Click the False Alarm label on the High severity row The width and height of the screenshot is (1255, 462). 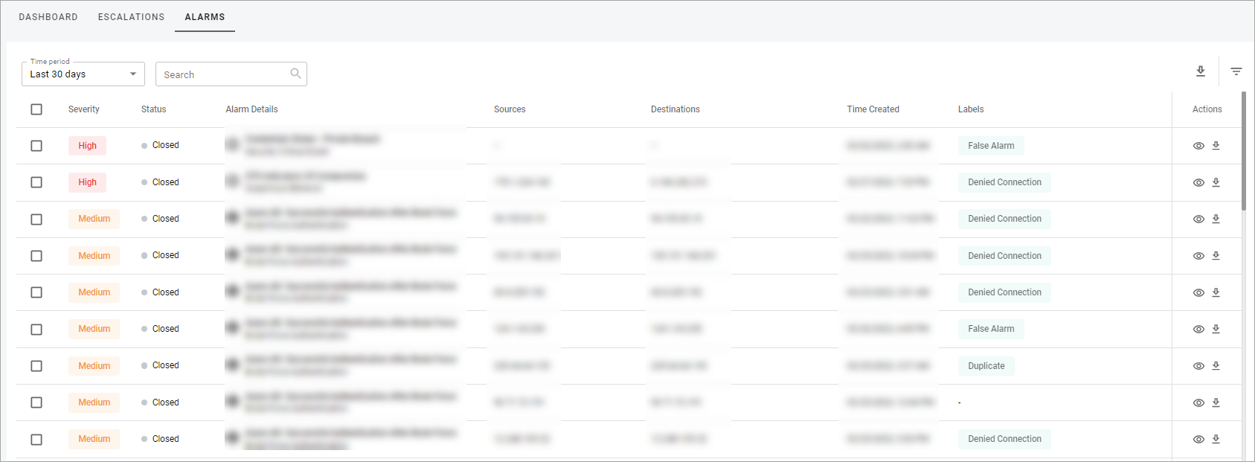991,146
